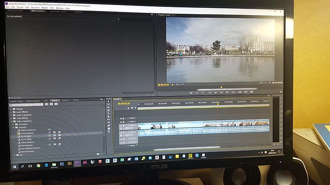The image size is (330, 185).
Task: Click the timeline playhead marker
Action: (218, 104)
